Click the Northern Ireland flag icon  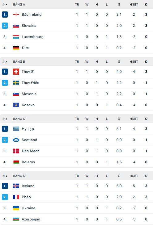(16, 15)
